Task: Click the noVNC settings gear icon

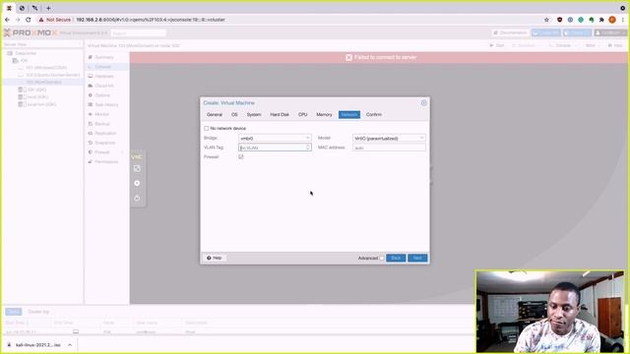Action: 137,184
